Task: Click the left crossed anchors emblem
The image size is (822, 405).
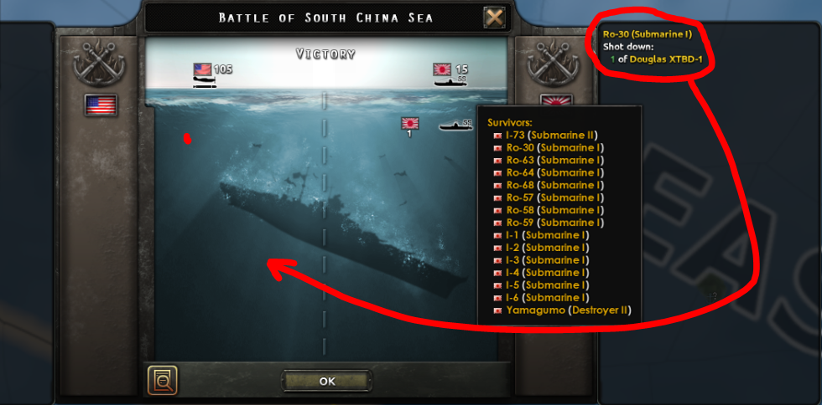Action: (101, 63)
